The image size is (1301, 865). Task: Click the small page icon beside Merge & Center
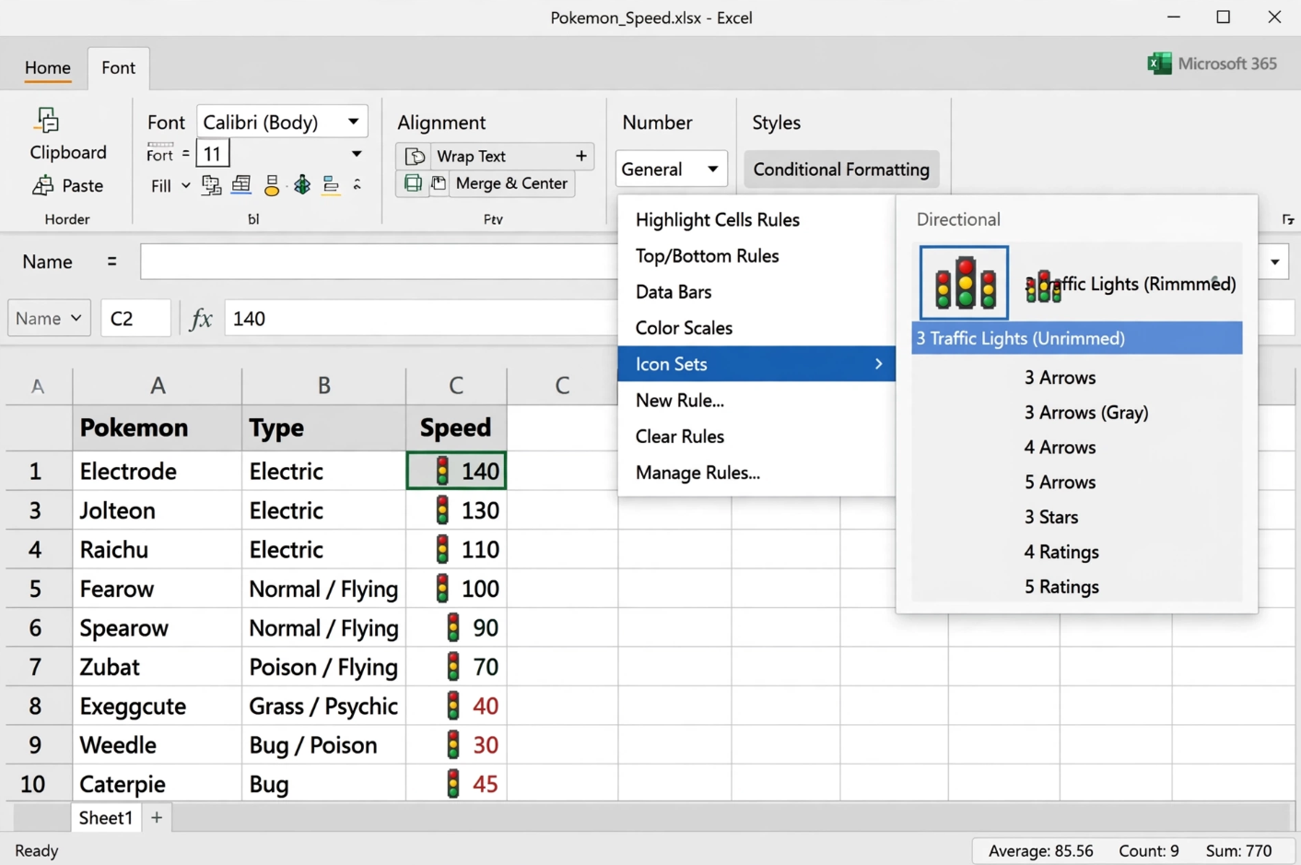[x=439, y=183]
